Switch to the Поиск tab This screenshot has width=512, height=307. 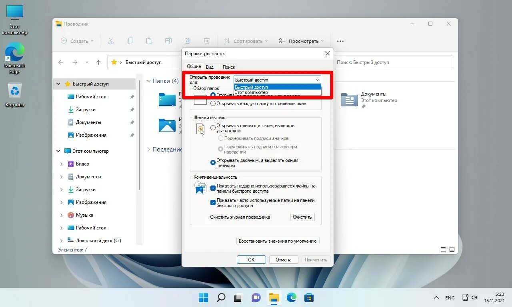tap(229, 67)
